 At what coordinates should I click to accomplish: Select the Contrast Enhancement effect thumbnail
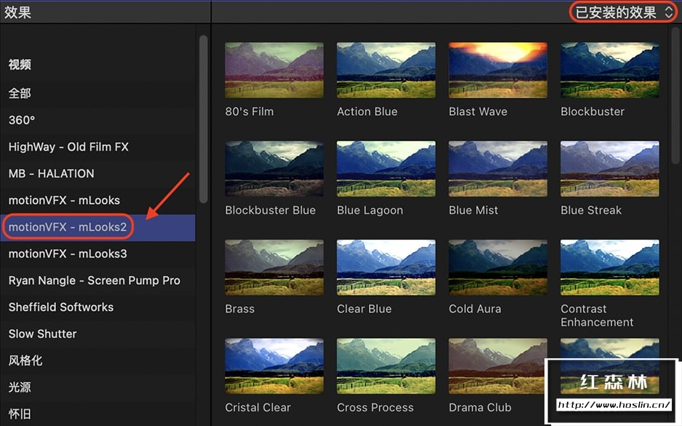coord(609,267)
